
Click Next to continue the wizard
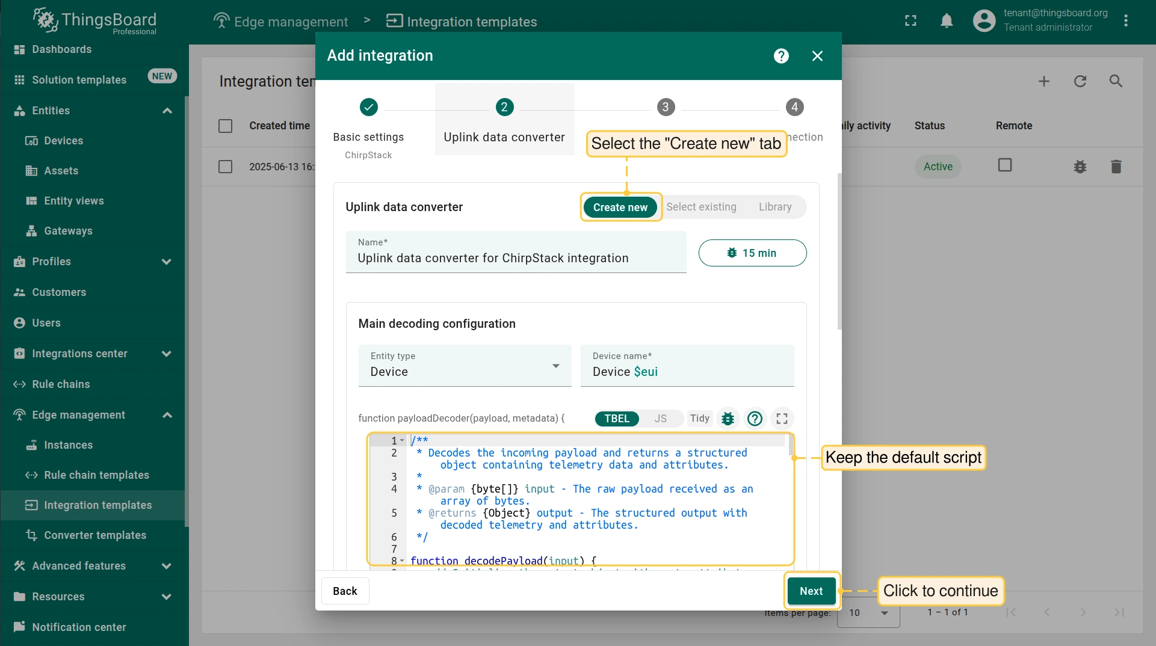(x=811, y=591)
